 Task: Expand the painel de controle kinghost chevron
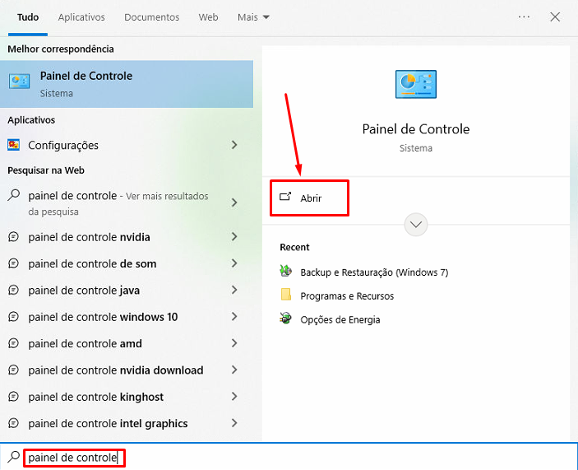pos(234,396)
